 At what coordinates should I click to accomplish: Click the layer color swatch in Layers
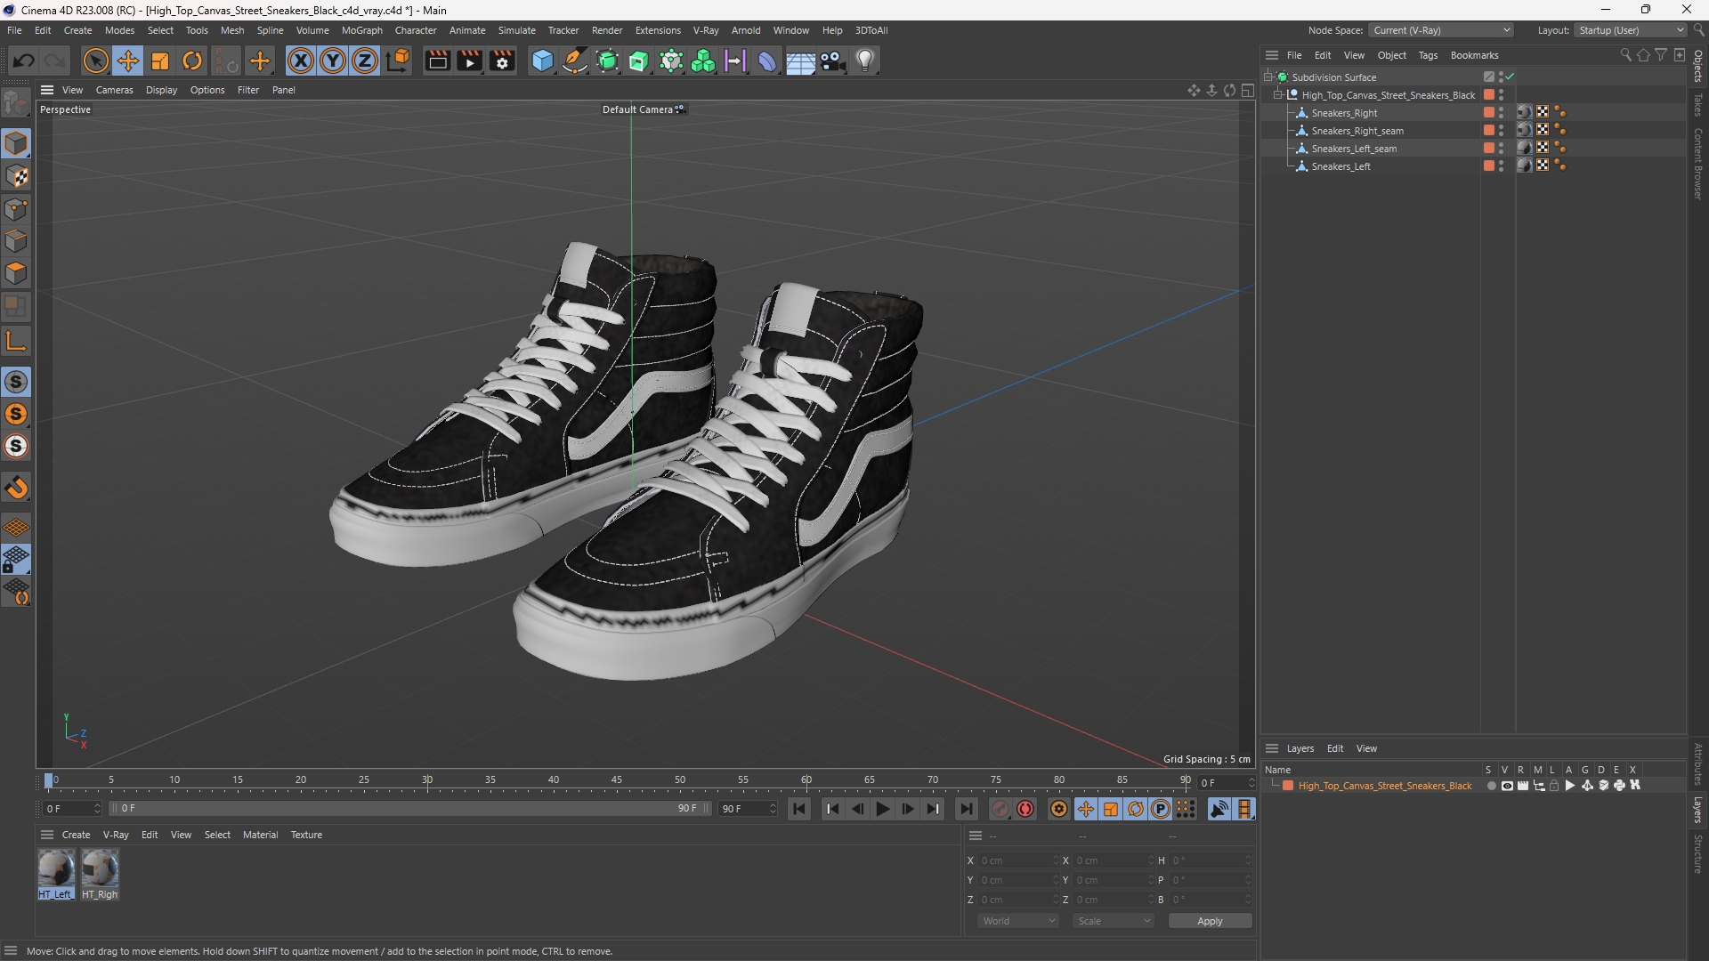pos(1288,786)
